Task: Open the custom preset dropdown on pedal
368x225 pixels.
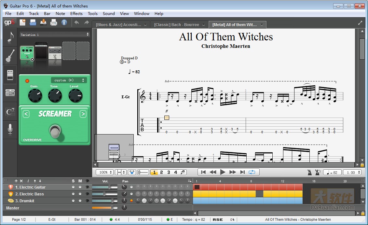Action: pyautogui.click(x=69, y=80)
